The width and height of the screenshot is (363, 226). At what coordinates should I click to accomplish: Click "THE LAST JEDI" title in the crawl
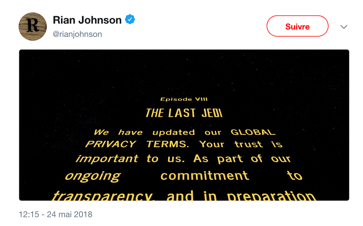(184, 113)
